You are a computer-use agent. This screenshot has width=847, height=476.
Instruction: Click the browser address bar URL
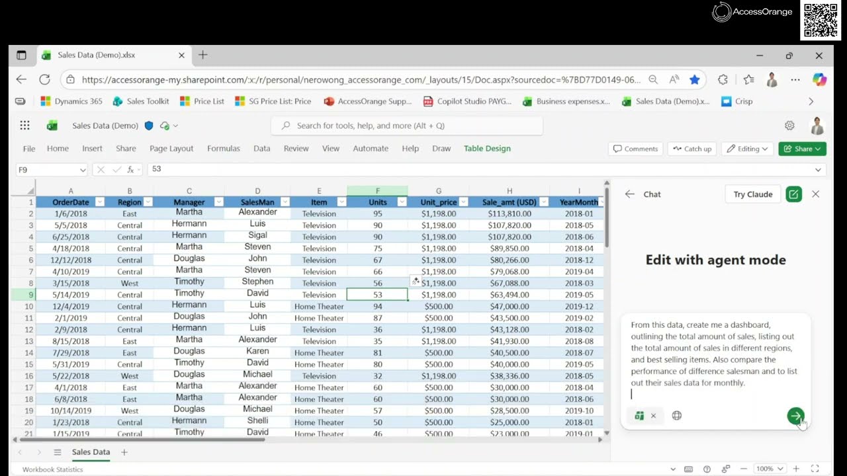361,79
